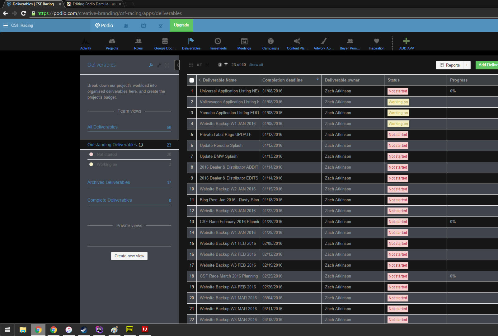Open iTunes from the taskbar
Viewport: 498px width, 336px height.
click(x=69, y=330)
